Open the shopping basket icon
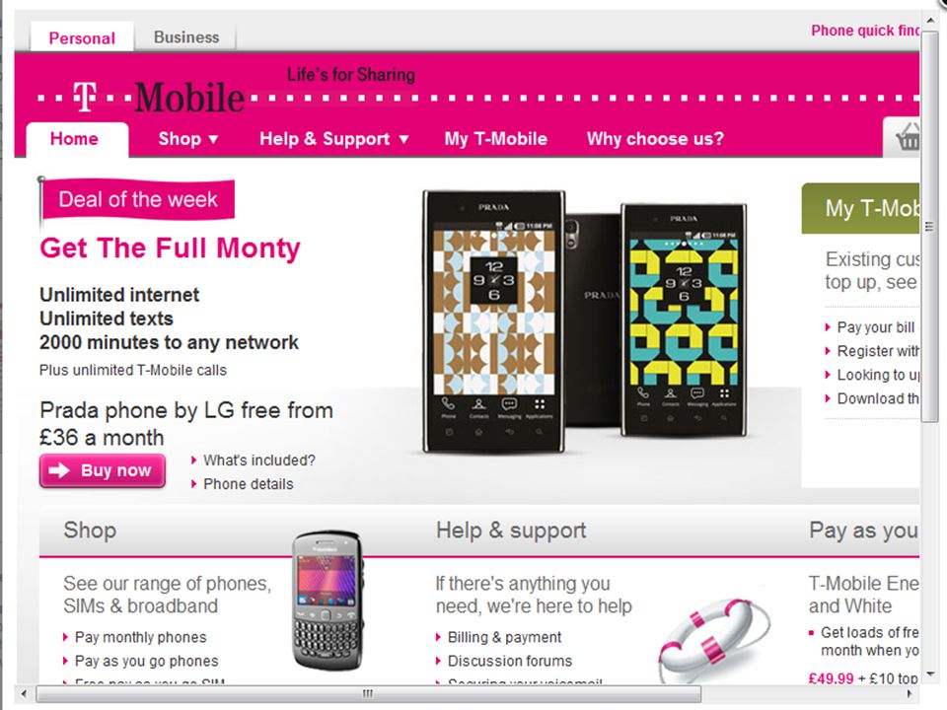The height and width of the screenshot is (710, 947). click(908, 136)
